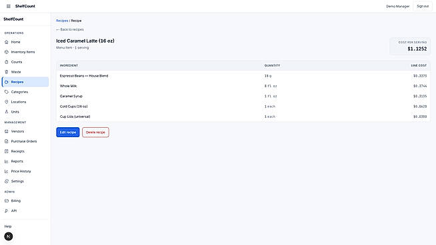Click the round N badge icon
This screenshot has width=436, height=245.
[x=9, y=236]
